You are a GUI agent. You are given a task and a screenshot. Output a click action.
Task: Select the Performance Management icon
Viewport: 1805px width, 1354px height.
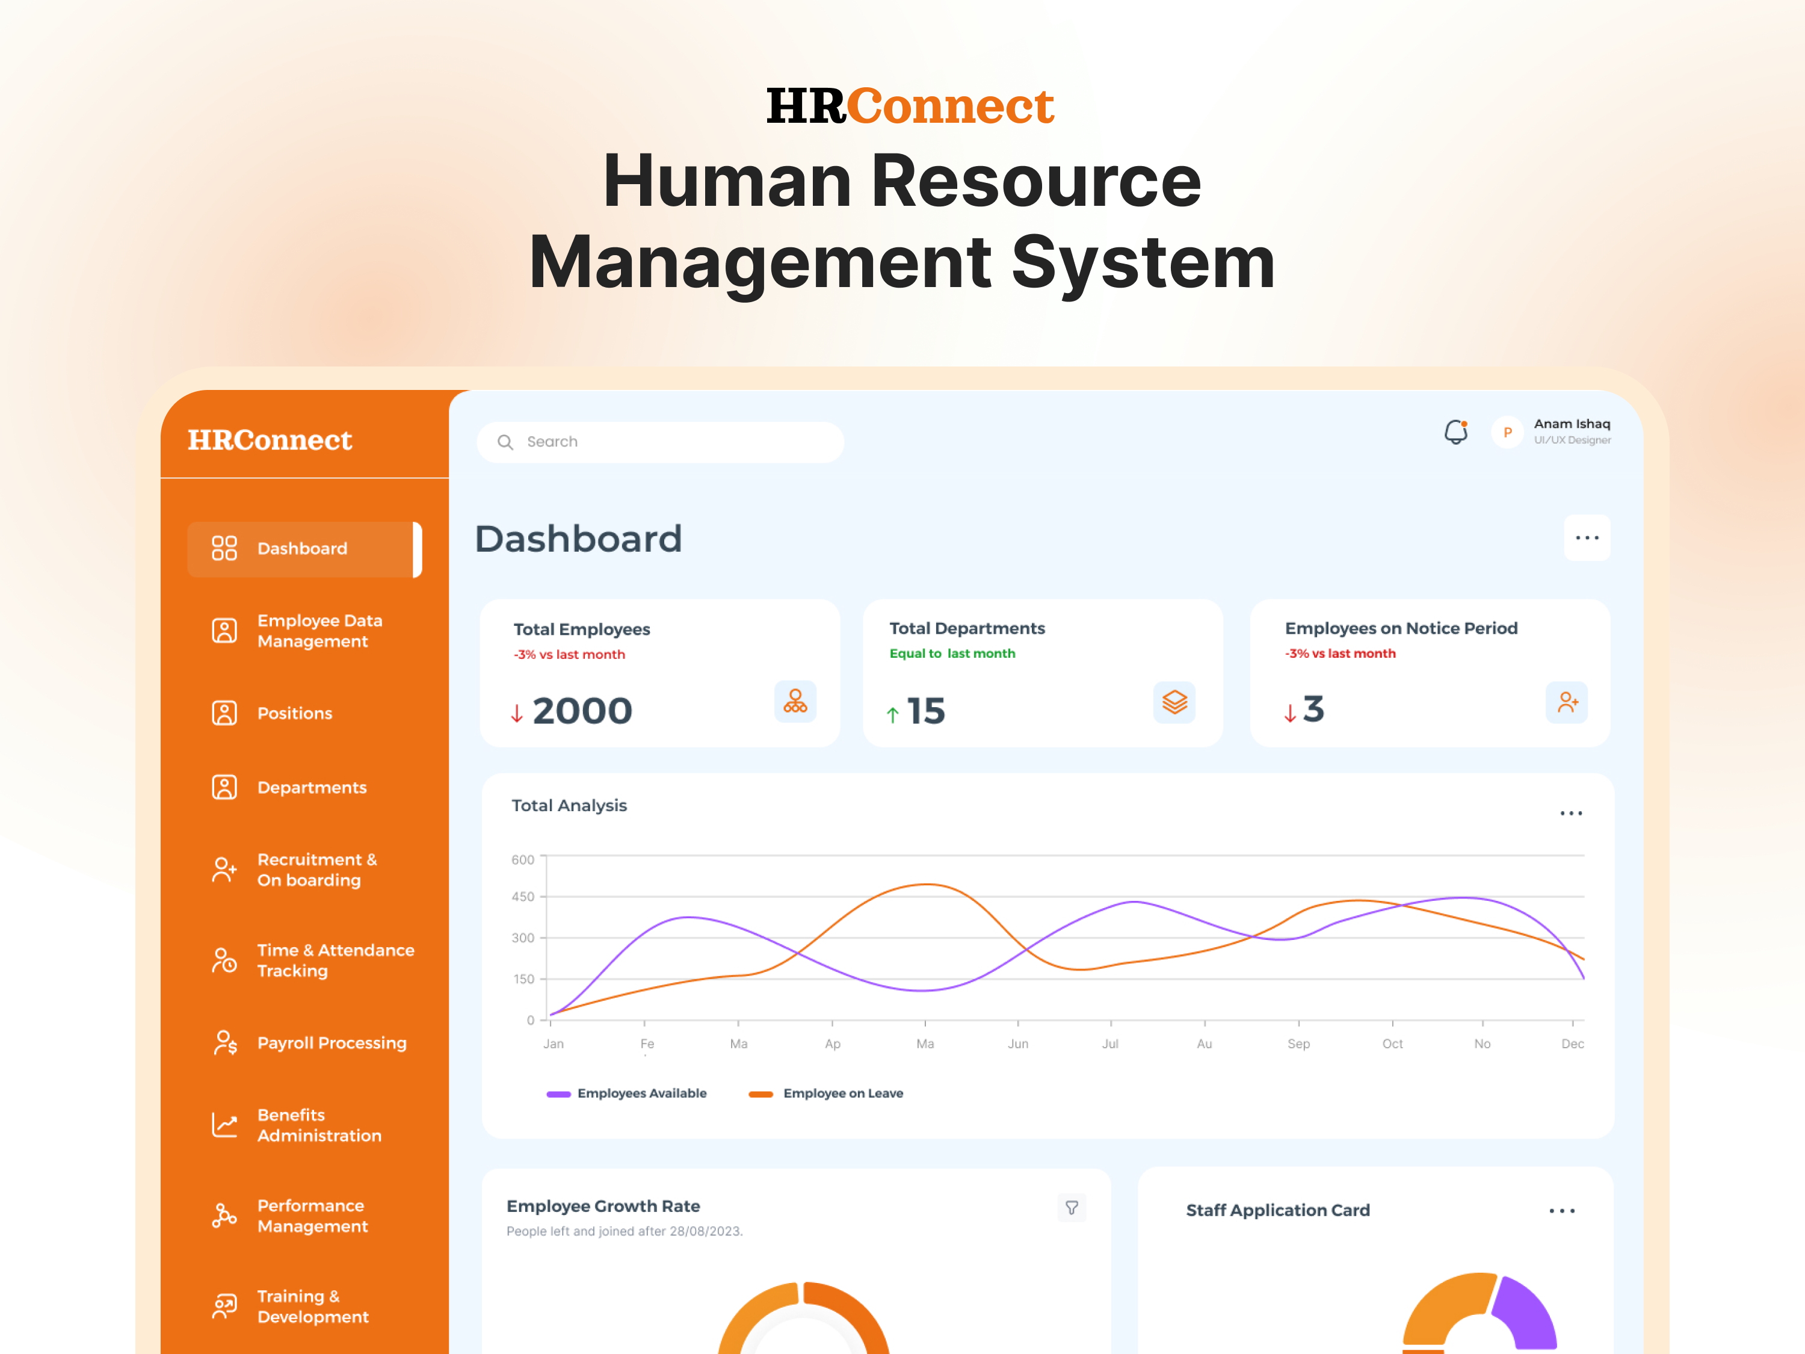(x=224, y=1215)
